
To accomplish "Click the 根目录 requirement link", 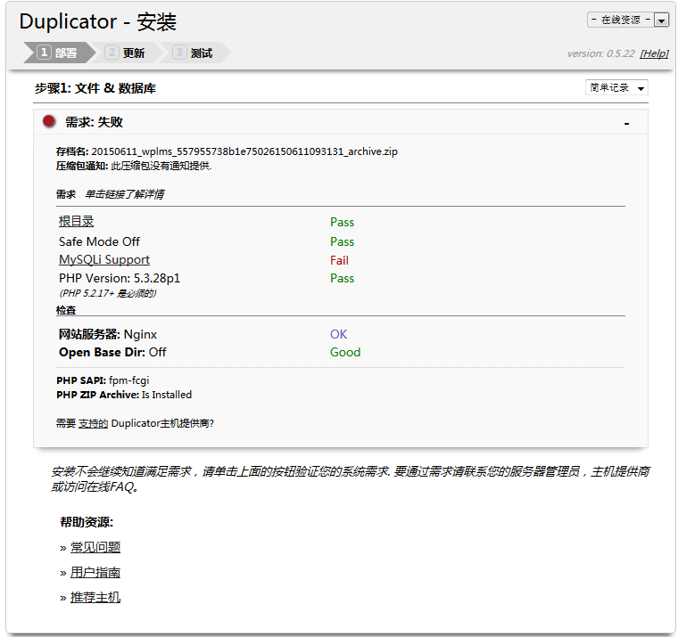I will (76, 222).
